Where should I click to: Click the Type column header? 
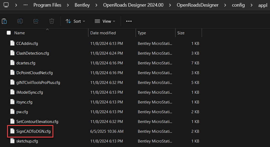pos(142,33)
